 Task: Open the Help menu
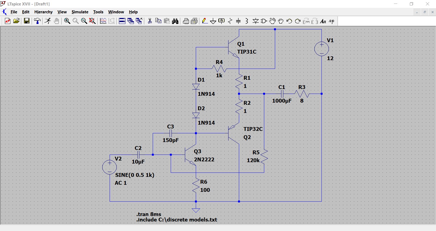(x=133, y=12)
